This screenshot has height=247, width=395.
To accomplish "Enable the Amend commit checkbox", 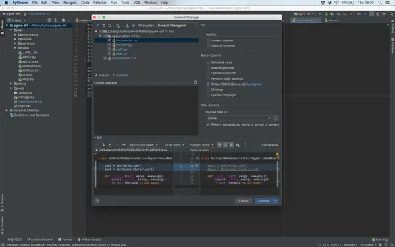I will pos(208,40).
